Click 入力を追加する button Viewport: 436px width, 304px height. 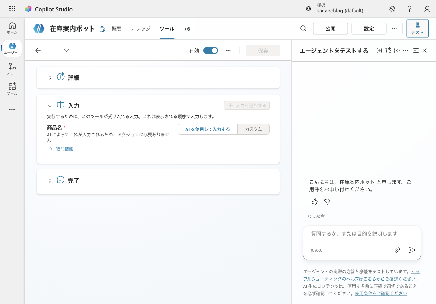click(x=247, y=105)
